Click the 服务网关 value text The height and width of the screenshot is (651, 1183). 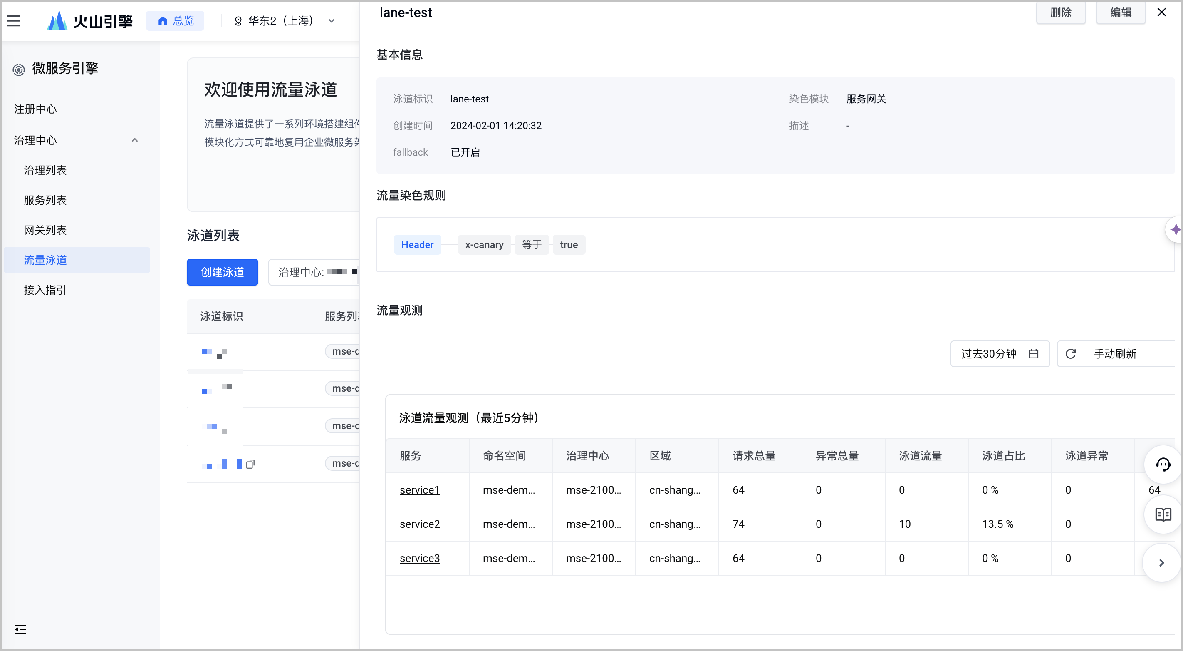(x=866, y=99)
